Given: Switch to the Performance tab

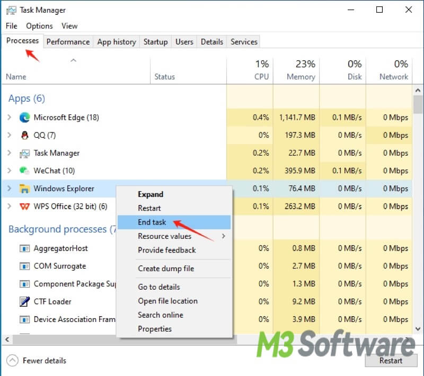Looking at the screenshot, I should click(68, 42).
